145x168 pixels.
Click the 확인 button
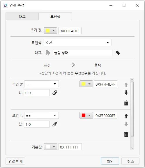[x=110, y=161]
